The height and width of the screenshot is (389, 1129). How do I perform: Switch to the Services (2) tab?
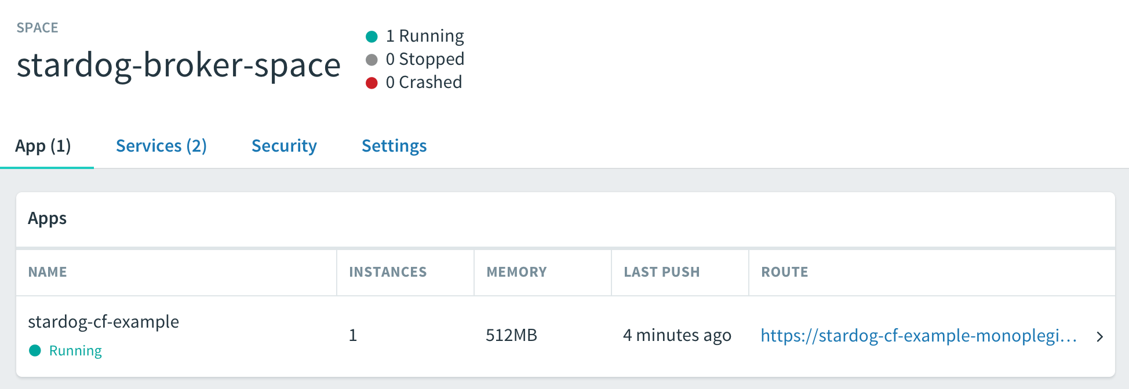pos(161,146)
